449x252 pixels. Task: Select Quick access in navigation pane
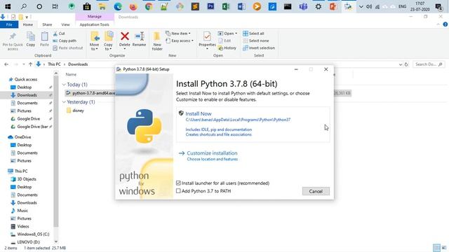coord(26,79)
